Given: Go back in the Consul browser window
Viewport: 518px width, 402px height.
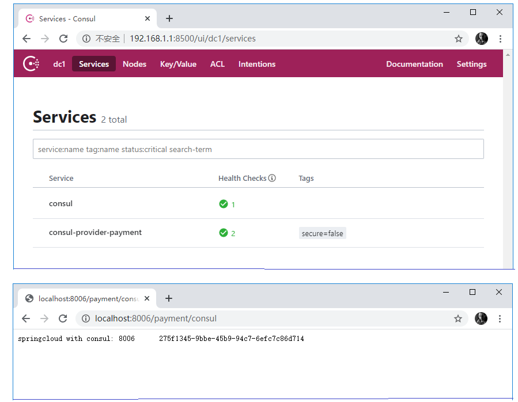Looking at the screenshot, I should [27, 39].
